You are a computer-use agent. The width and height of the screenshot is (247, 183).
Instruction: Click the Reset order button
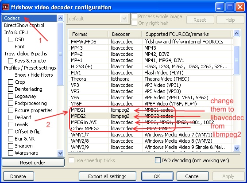pos(33,163)
